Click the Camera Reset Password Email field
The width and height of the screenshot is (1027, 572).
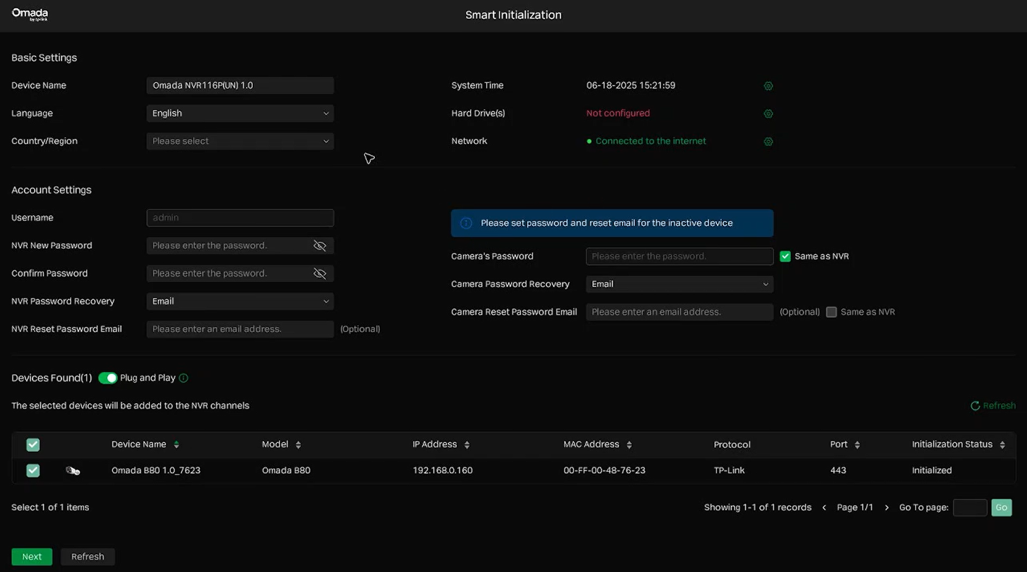[x=679, y=312]
